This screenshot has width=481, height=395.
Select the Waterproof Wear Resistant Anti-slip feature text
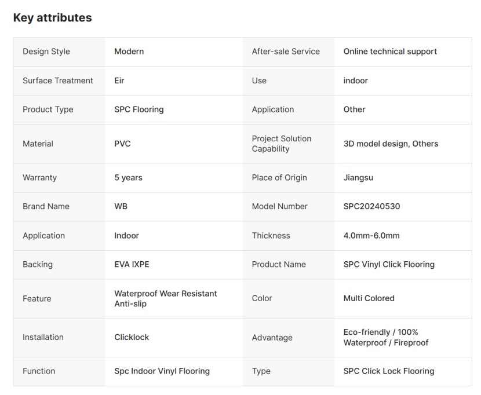tap(166, 299)
